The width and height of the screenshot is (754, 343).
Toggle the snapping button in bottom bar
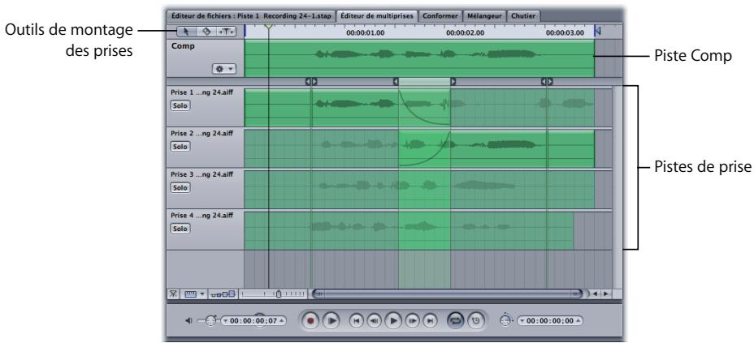click(x=173, y=294)
